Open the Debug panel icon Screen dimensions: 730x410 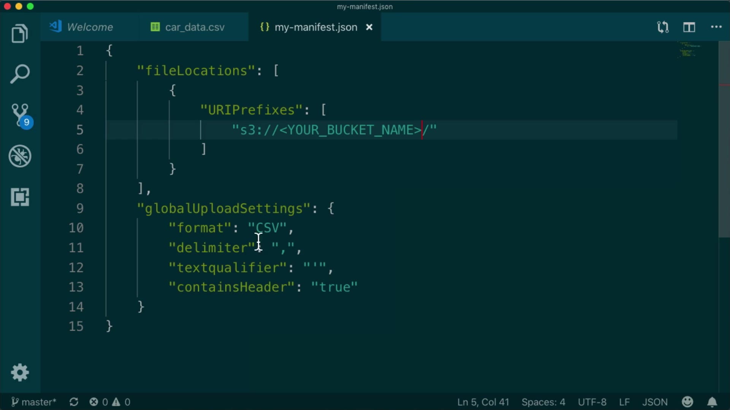(20, 156)
